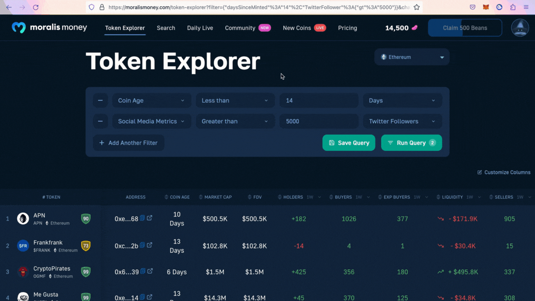The width and height of the screenshot is (535, 301).
Task: Open the Ethereum chain selector dropdown
Action: (x=412, y=57)
